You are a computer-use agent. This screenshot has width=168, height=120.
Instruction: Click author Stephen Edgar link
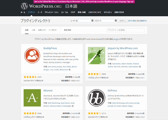[x=127, y=106]
